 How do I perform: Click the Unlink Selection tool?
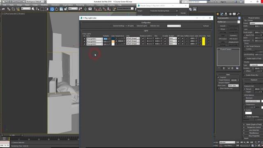click(13, 9)
